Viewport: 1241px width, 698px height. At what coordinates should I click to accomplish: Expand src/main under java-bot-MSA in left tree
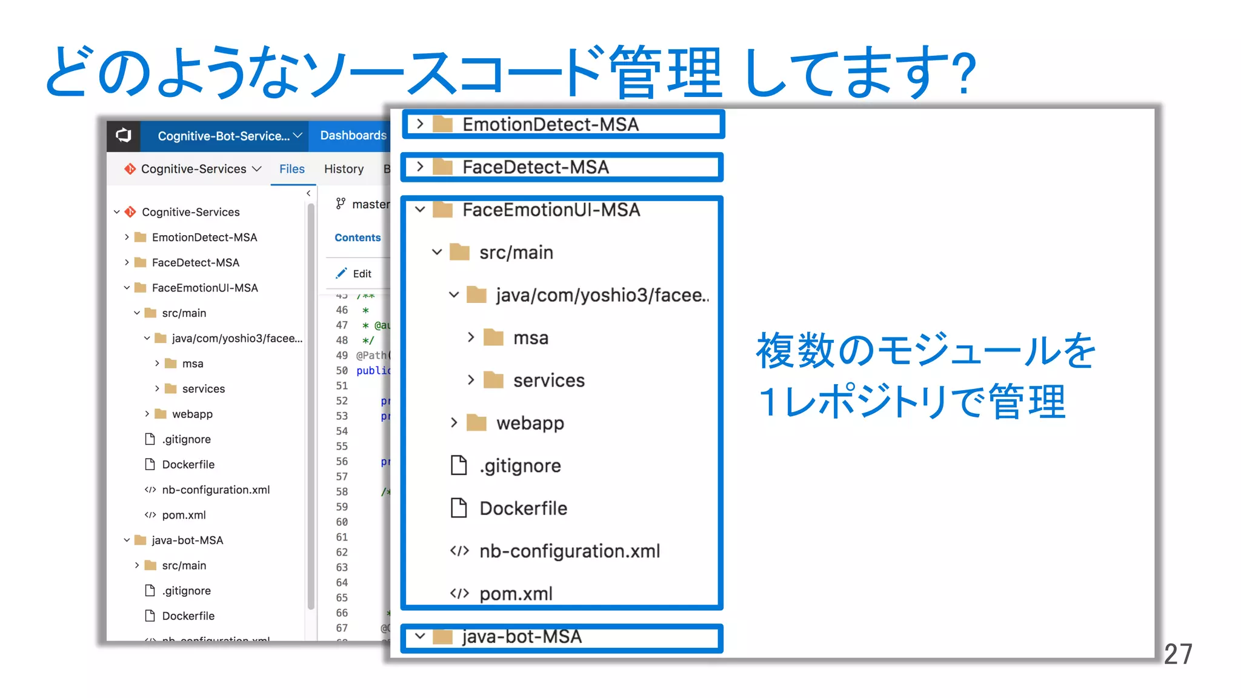click(x=137, y=565)
